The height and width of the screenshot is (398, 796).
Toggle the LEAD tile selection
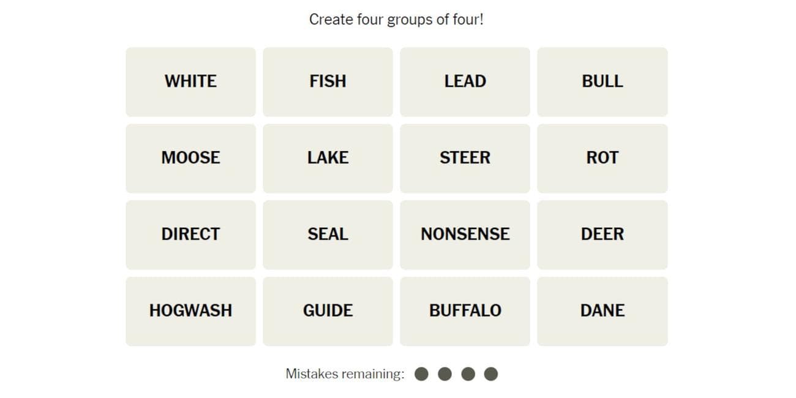pos(465,81)
